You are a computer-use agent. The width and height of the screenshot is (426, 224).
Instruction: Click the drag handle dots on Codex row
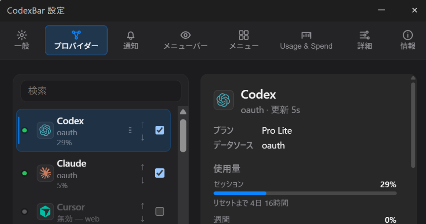(x=130, y=130)
